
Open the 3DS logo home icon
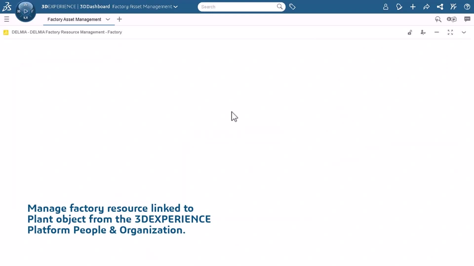pyautogui.click(x=6, y=6)
